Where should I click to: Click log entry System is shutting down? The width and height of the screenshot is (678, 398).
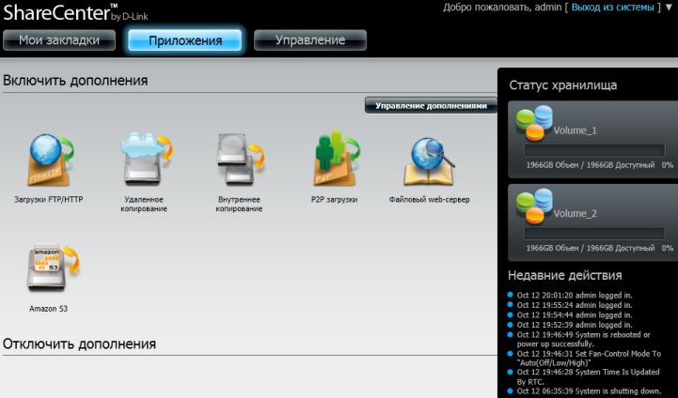589,391
